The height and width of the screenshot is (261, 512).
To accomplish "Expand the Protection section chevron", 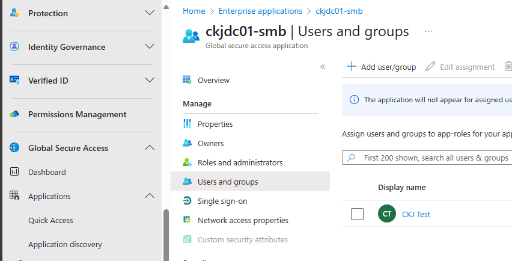I will pos(150,13).
